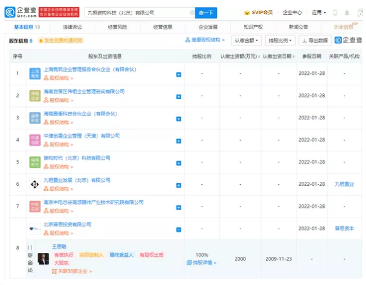
Task: Switch to the 经营信息 tab
Action: click(163, 27)
